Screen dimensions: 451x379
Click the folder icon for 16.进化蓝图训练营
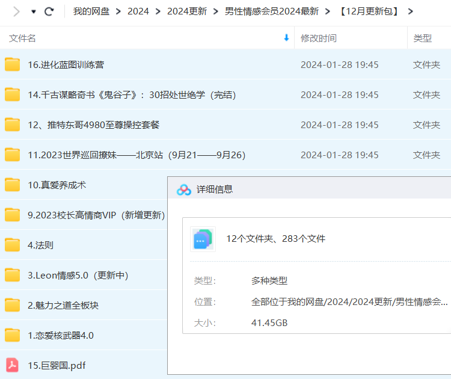point(13,65)
